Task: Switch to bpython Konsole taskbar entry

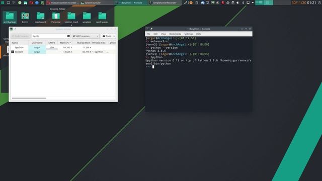Action: [131, 3]
